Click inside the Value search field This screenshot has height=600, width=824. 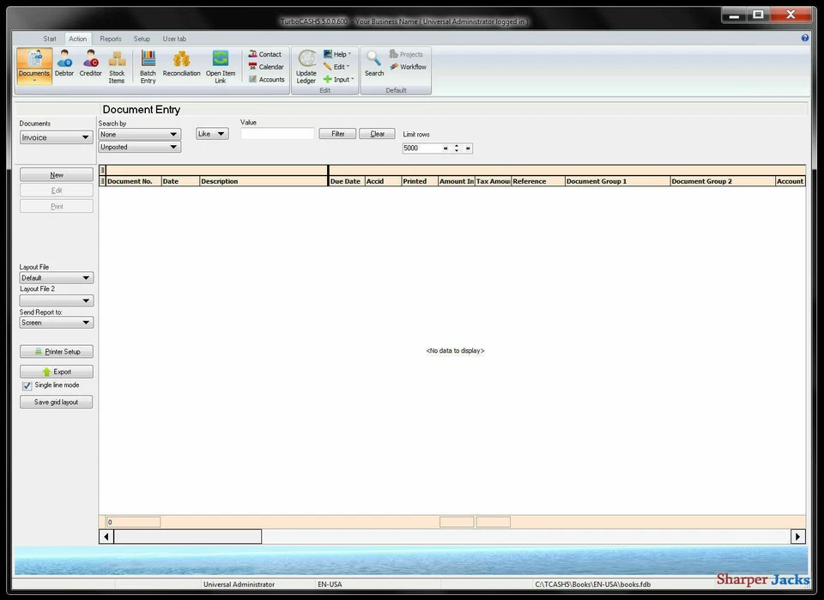tap(276, 133)
